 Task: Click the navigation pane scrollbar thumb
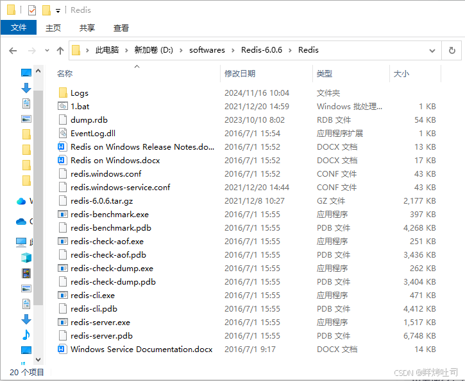(38, 197)
